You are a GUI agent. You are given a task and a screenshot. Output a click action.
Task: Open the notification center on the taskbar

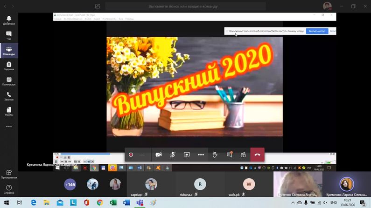(363, 202)
